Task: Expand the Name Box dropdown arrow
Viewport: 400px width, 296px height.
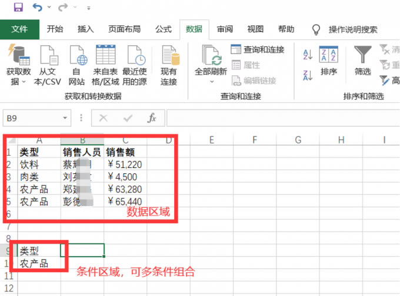Action: tap(65, 118)
